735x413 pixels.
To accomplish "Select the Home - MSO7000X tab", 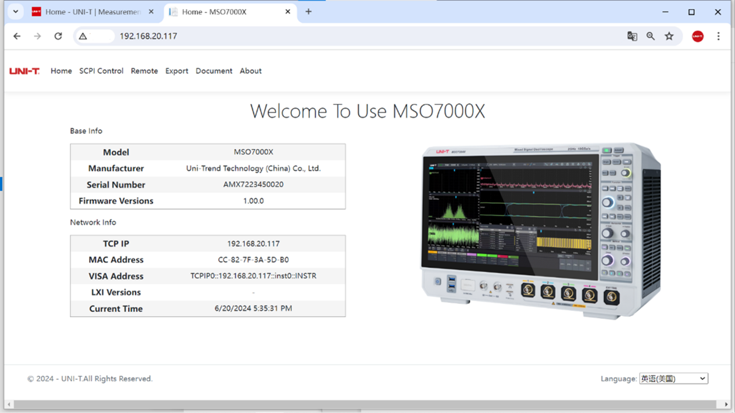I will coord(230,12).
